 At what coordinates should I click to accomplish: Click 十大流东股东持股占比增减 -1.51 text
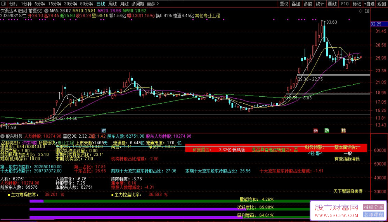pyautogui.click(x=291, y=171)
